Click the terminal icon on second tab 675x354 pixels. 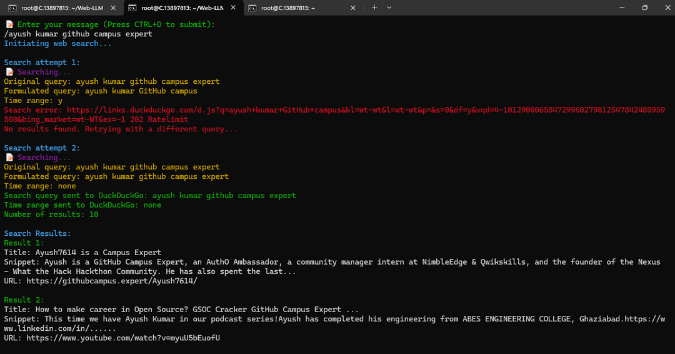tap(132, 8)
